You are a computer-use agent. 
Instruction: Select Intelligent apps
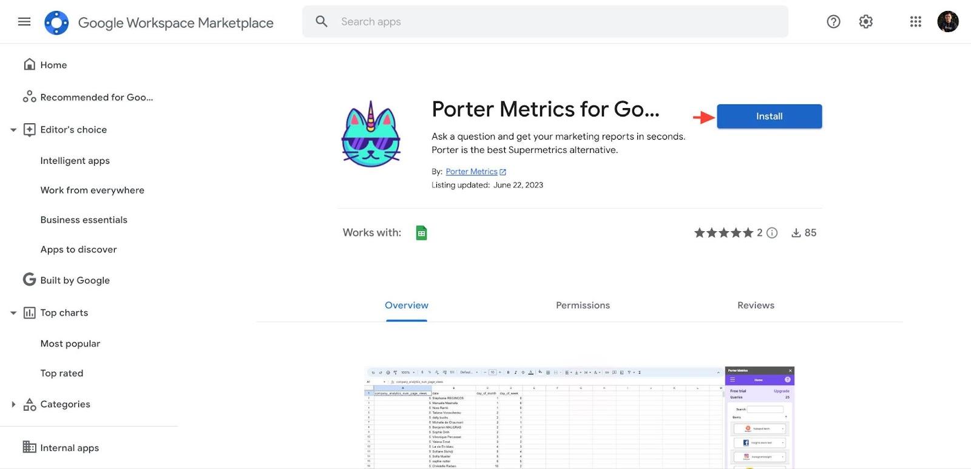[x=75, y=161]
